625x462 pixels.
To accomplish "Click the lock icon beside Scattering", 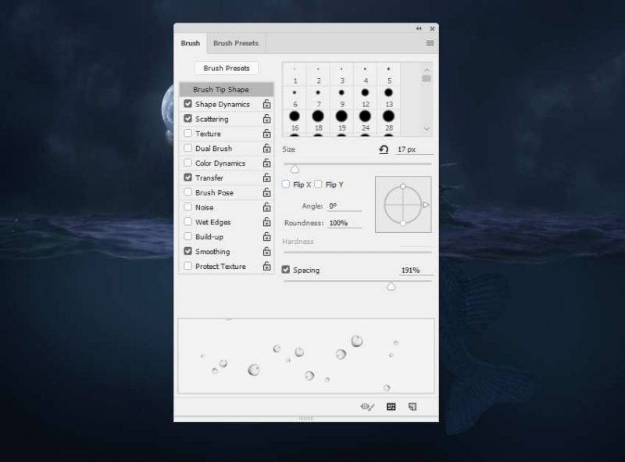I will coord(266,119).
